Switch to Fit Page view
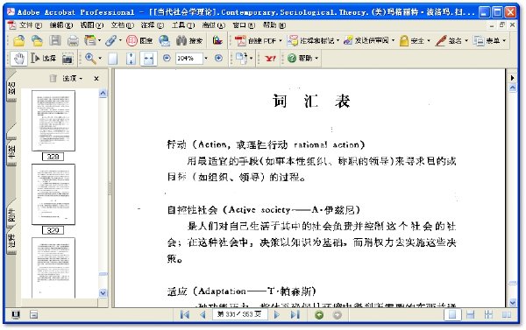 click(x=131, y=59)
